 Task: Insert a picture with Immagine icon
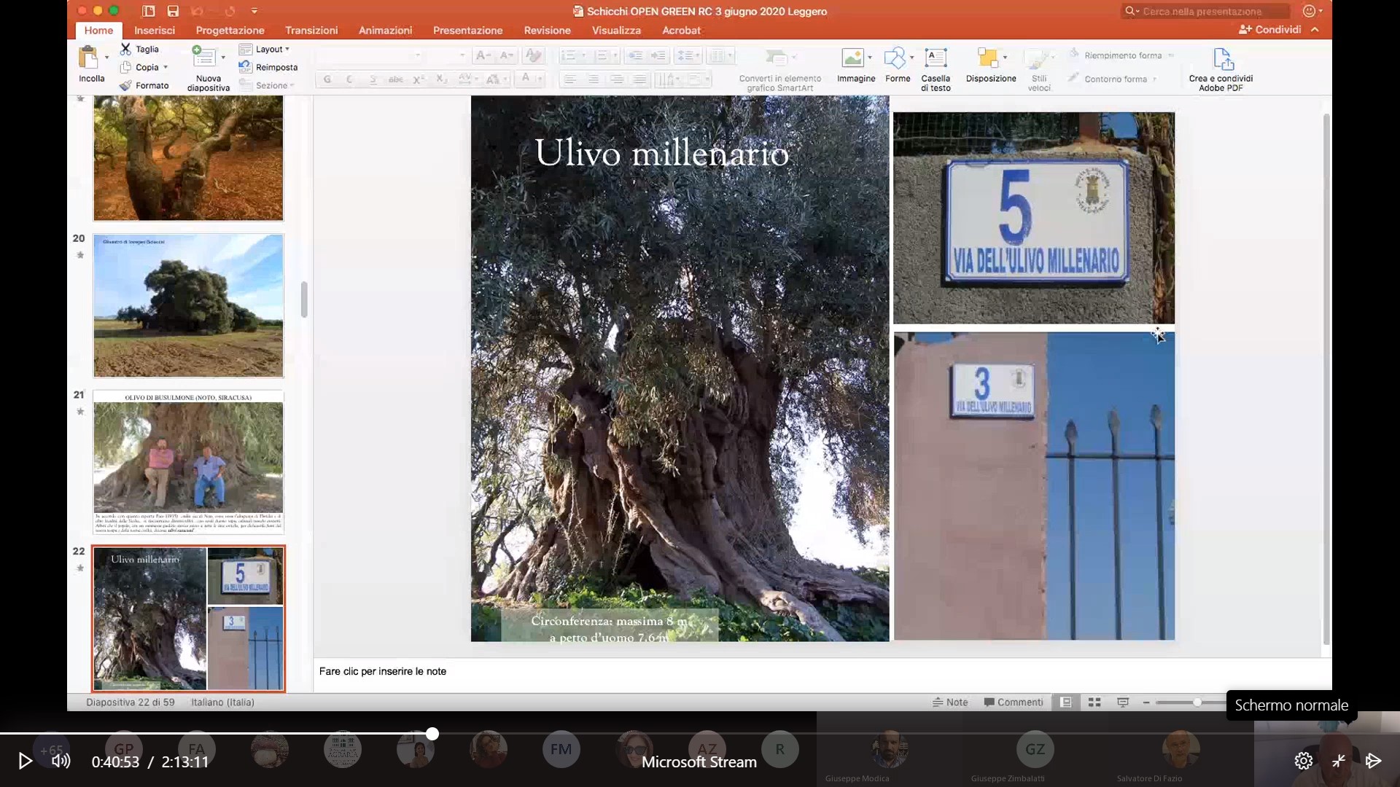tap(852, 58)
